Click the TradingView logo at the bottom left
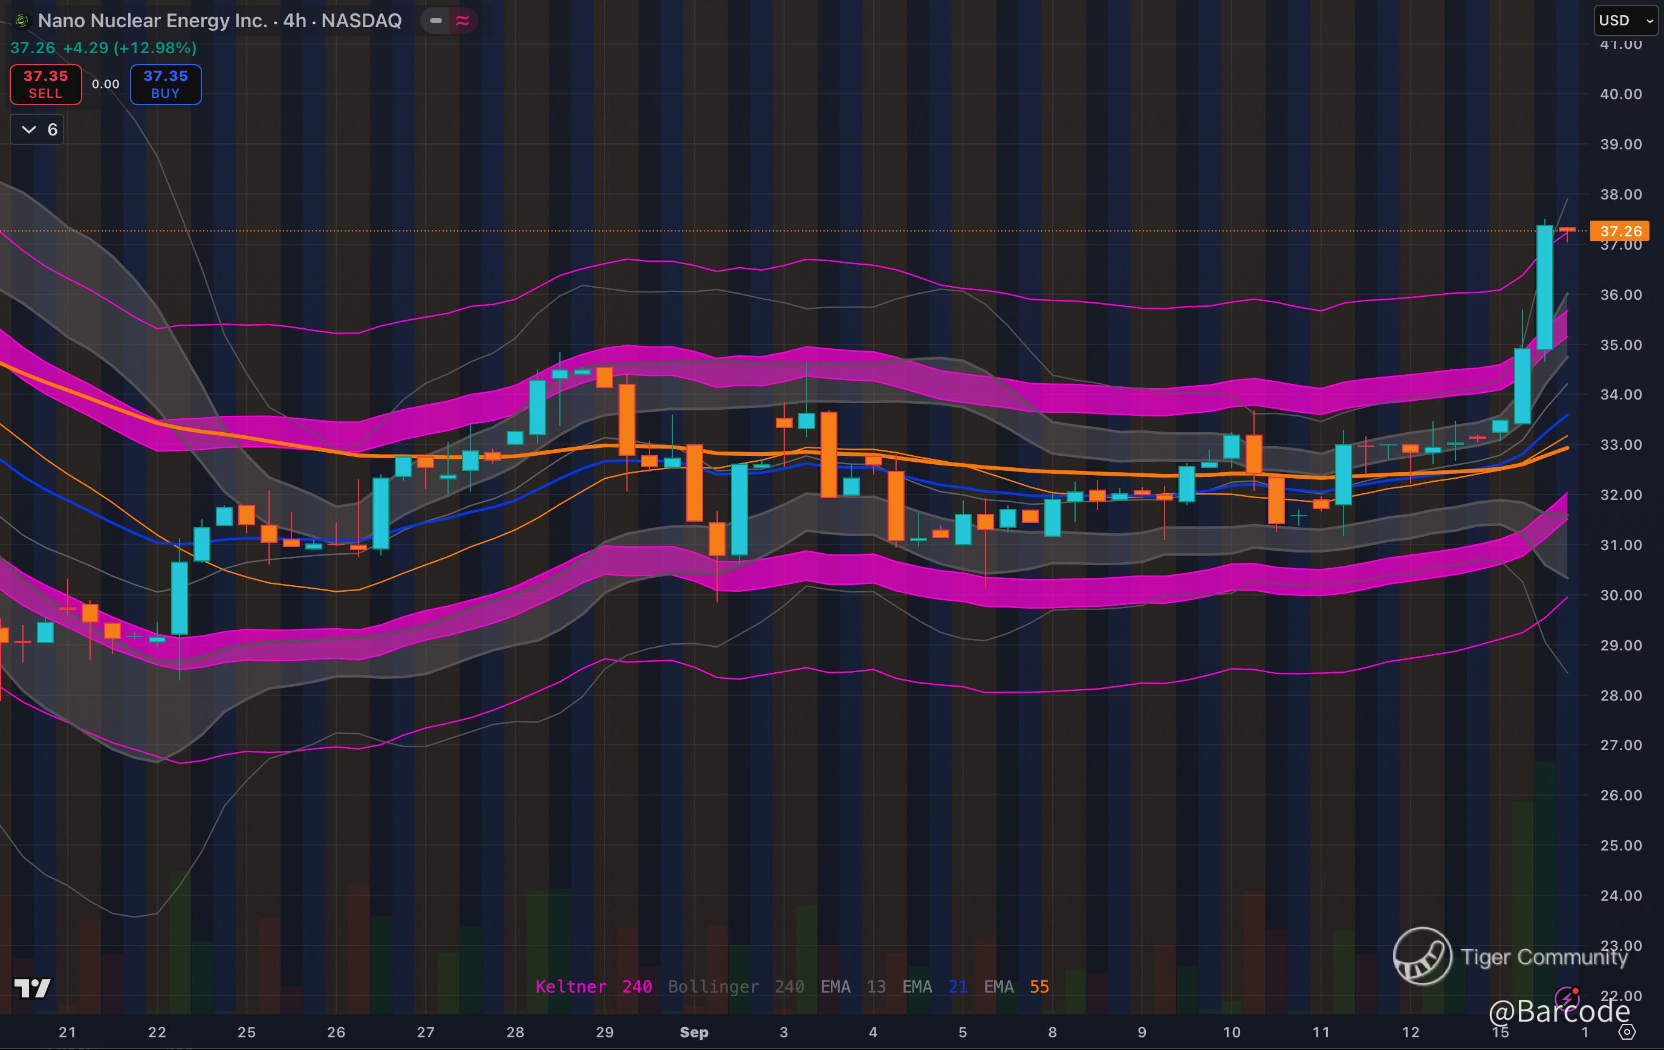The image size is (1664, 1050). [32, 988]
